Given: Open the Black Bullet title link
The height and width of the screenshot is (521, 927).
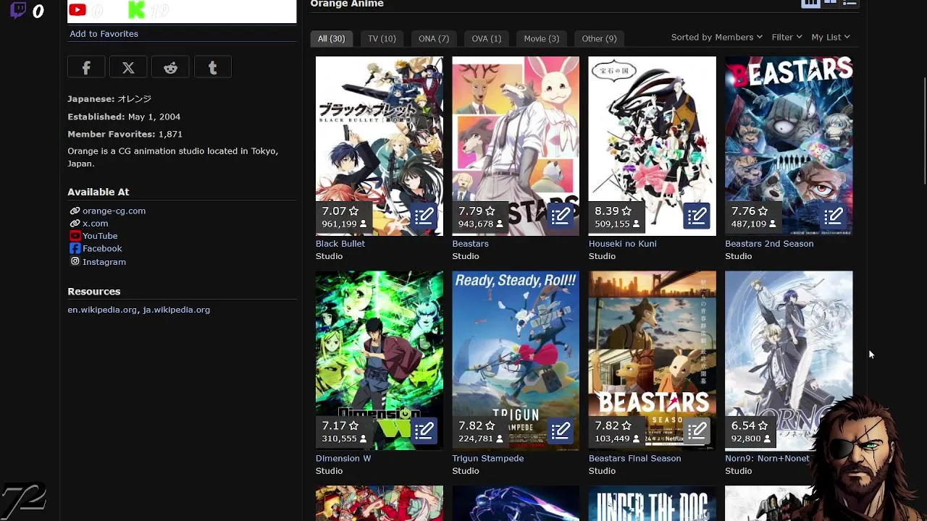Looking at the screenshot, I should (340, 243).
